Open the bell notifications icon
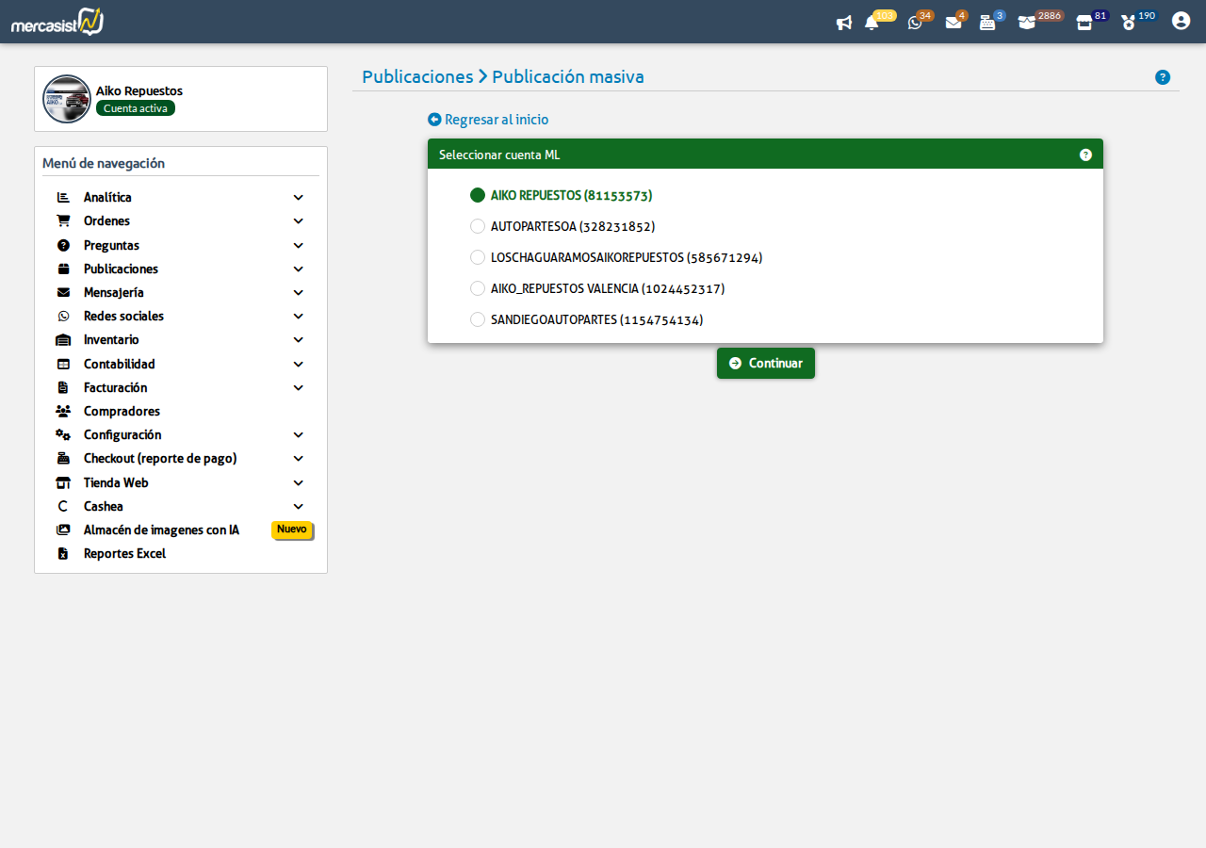The height and width of the screenshot is (848, 1206). [x=872, y=23]
